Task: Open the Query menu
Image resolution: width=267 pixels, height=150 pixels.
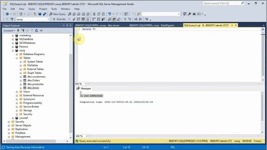Action: click(x=32, y=9)
